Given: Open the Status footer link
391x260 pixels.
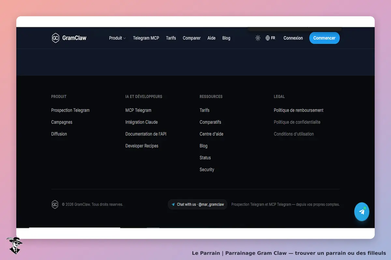Looking at the screenshot, I should click(205, 158).
